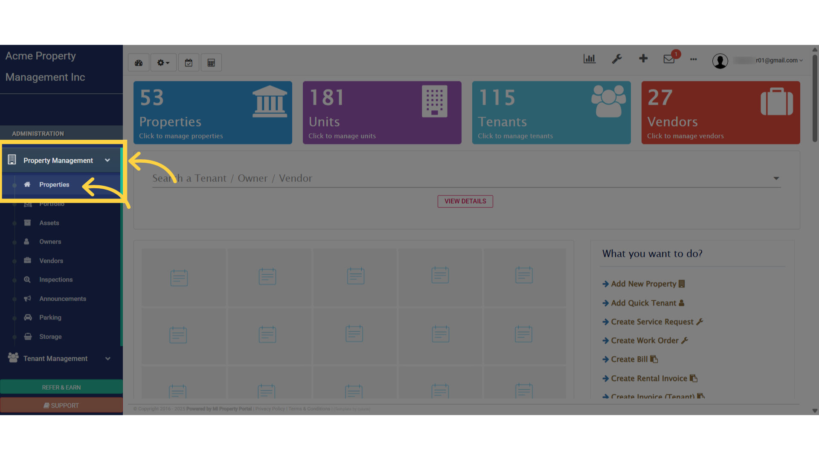Click the wrench maintenance icon
This screenshot has width=819, height=460.
click(617, 59)
